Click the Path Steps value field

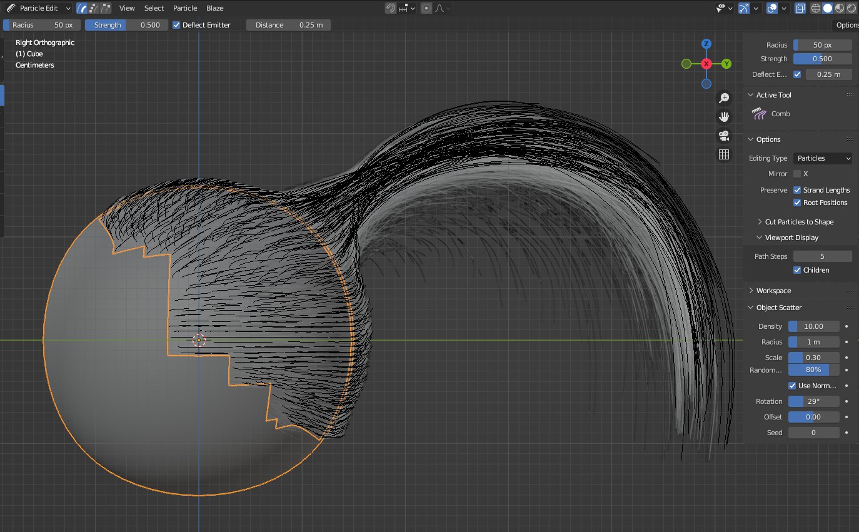pos(822,256)
